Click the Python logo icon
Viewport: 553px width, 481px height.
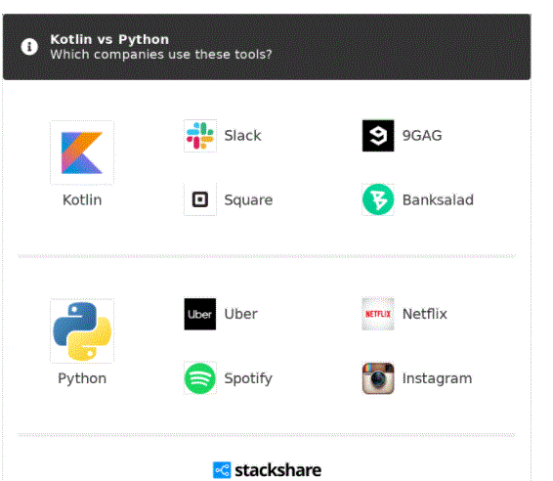82,331
